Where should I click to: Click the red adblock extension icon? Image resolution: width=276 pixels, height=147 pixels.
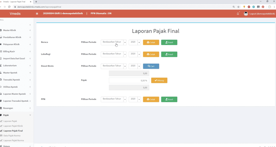tap(249, 7)
